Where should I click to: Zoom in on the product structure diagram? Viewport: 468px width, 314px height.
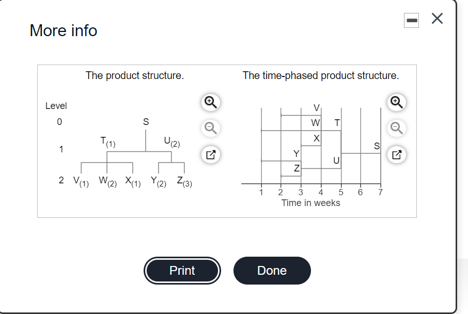210,103
